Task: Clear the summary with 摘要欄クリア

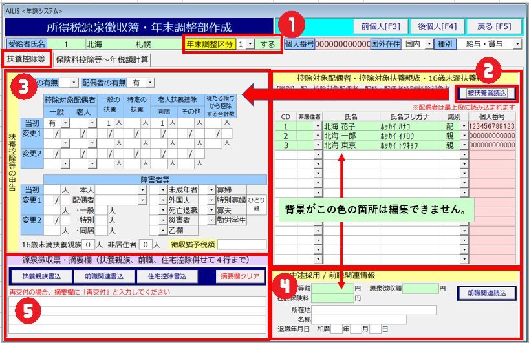Action: pos(239,276)
